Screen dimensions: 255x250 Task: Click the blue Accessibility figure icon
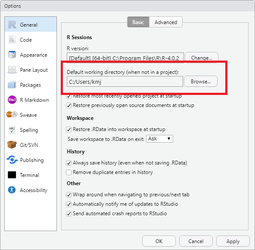click(12, 190)
